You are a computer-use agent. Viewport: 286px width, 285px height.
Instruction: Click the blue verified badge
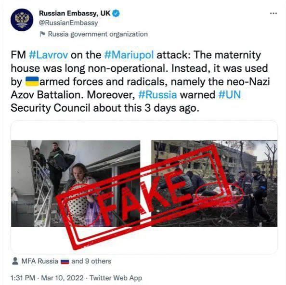coord(116,13)
